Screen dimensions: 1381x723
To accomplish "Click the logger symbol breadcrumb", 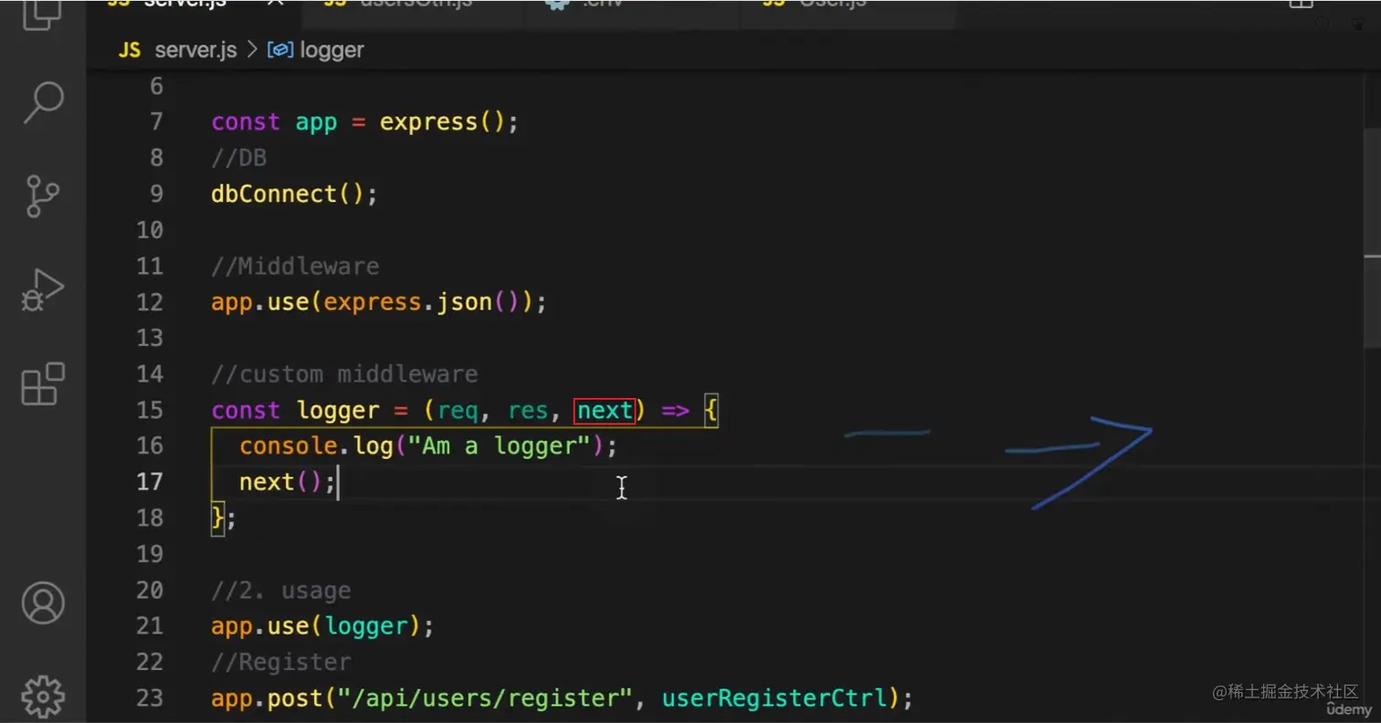I will (316, 50).
